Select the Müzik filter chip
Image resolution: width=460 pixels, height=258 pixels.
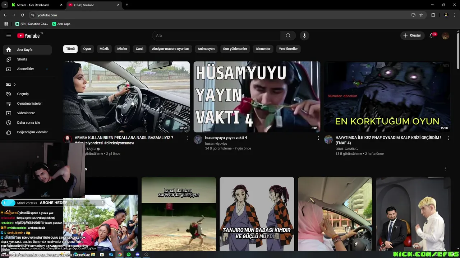pos(104,49)
